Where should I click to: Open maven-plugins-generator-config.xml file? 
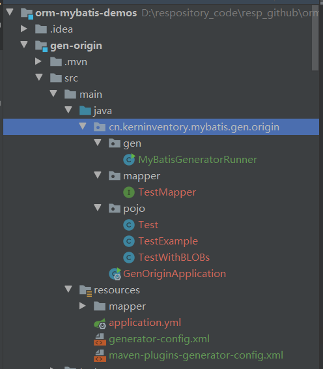coord(196,355)
